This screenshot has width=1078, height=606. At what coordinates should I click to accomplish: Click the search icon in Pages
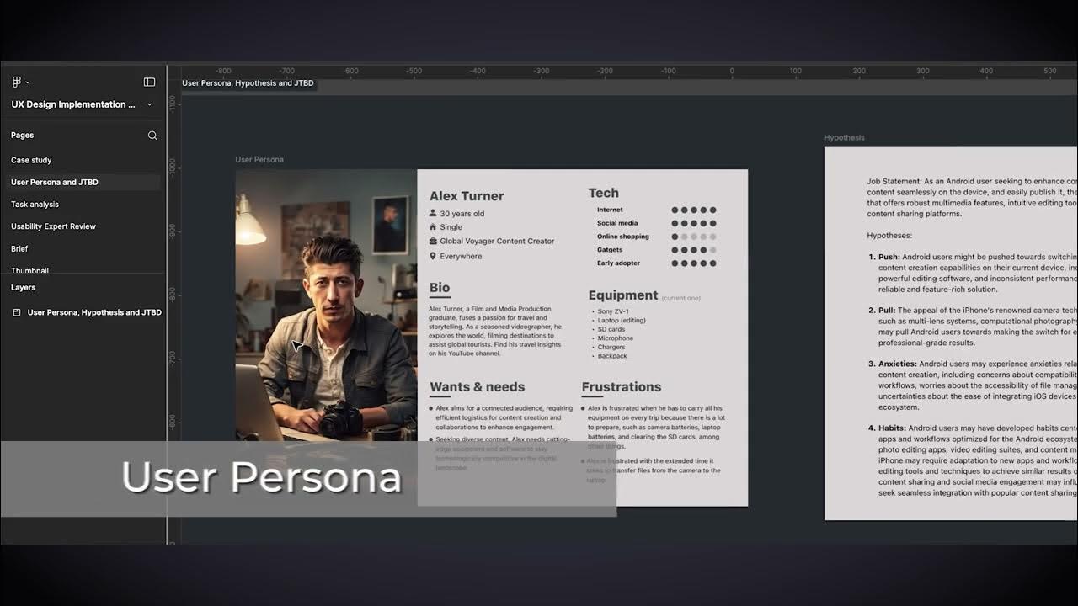[x=152, y=136]
